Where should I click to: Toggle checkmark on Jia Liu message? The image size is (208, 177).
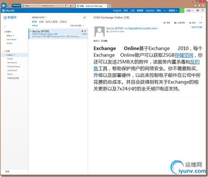click(31, 31)
